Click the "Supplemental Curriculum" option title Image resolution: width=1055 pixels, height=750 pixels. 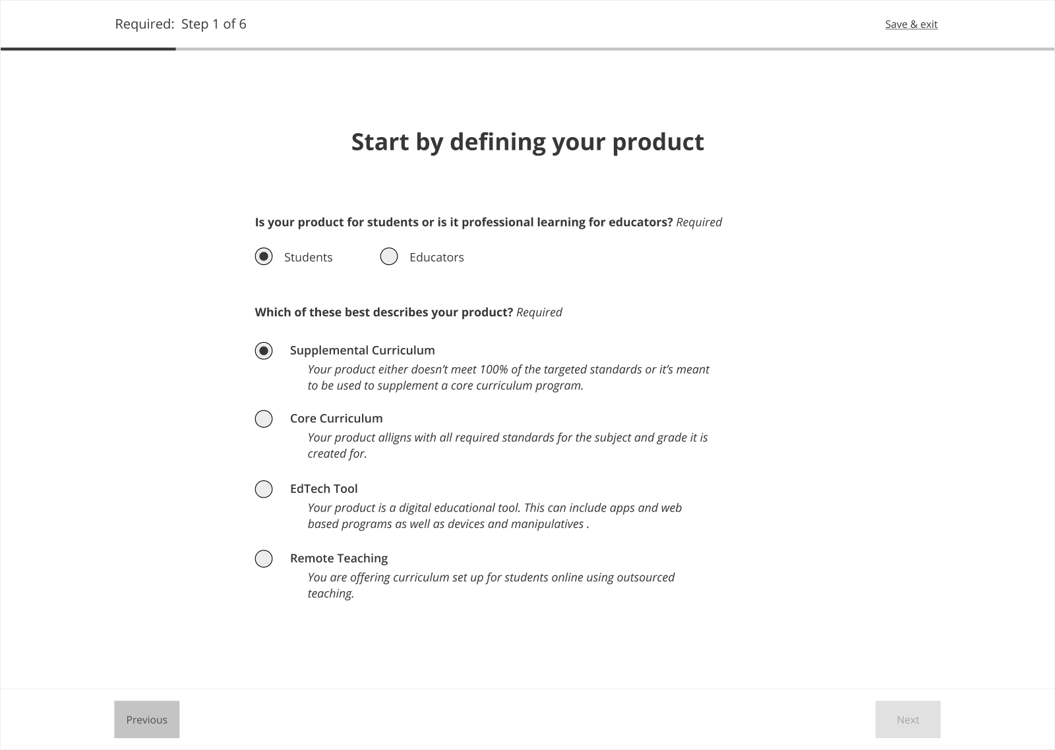pyautogui.click(x=362, y=351)
